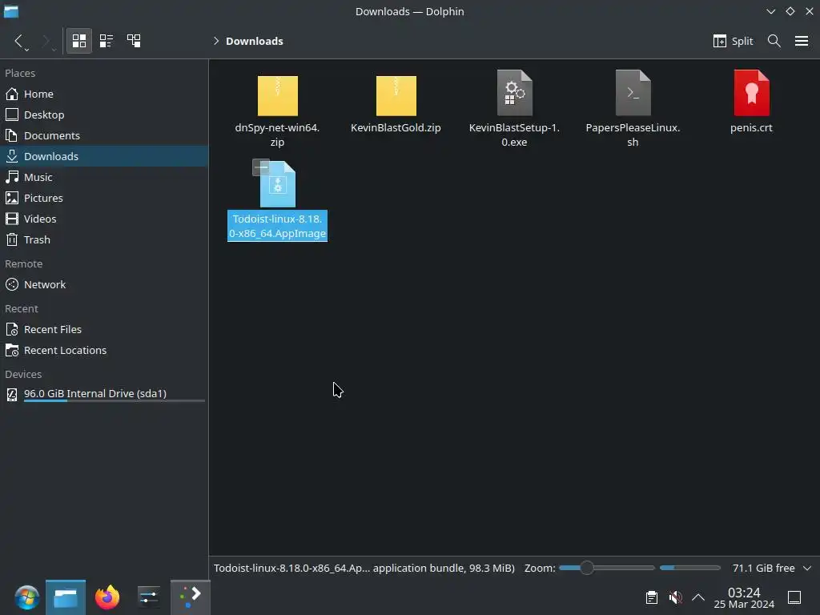This screenshot has height=615, width=820.
Task: Select the 96.0 GiB Internal Drive (sda1)
Action: 104,394
